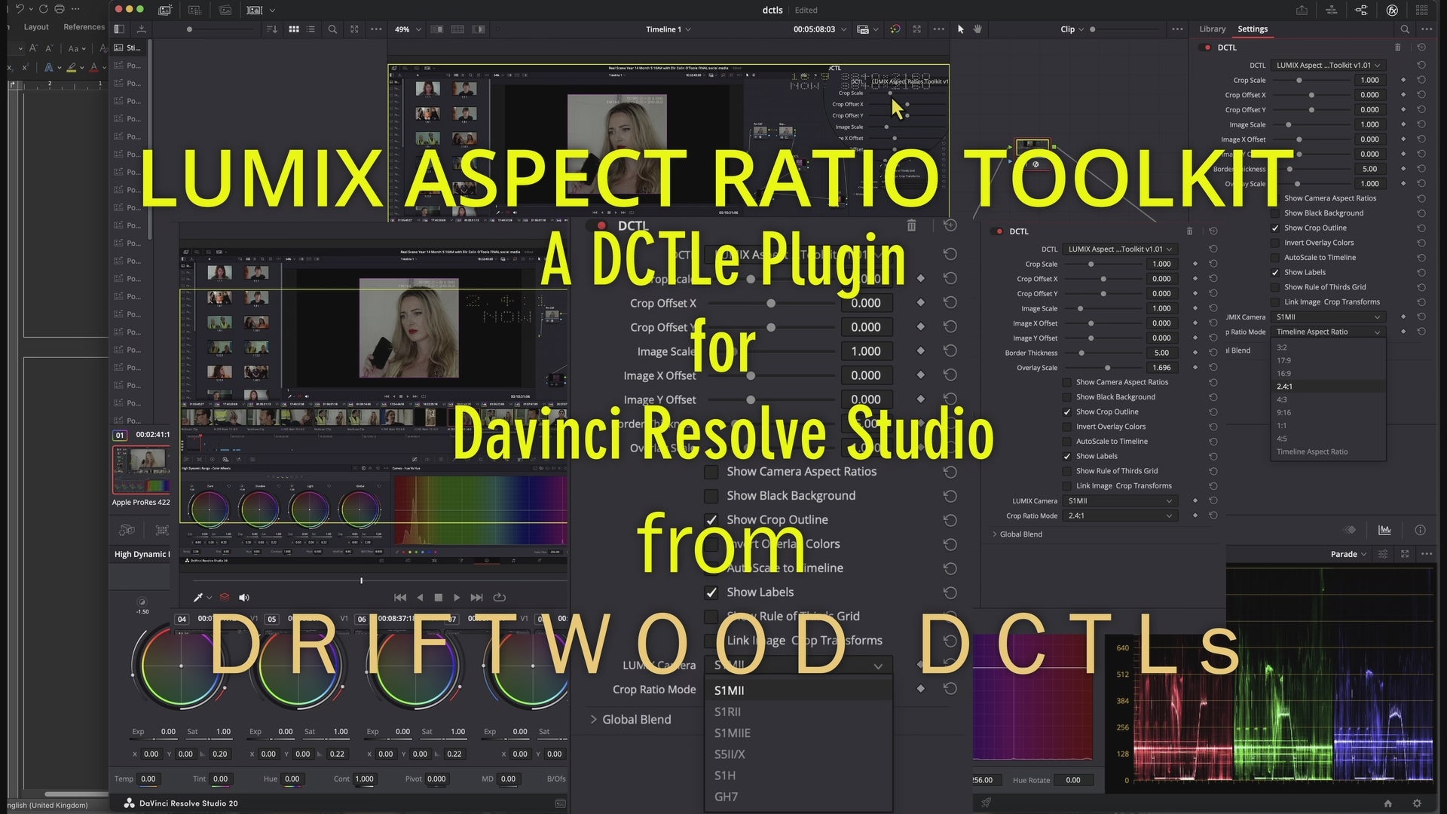
Task: Select the hand pan tool in node toolbar
Action: [977, 29]
